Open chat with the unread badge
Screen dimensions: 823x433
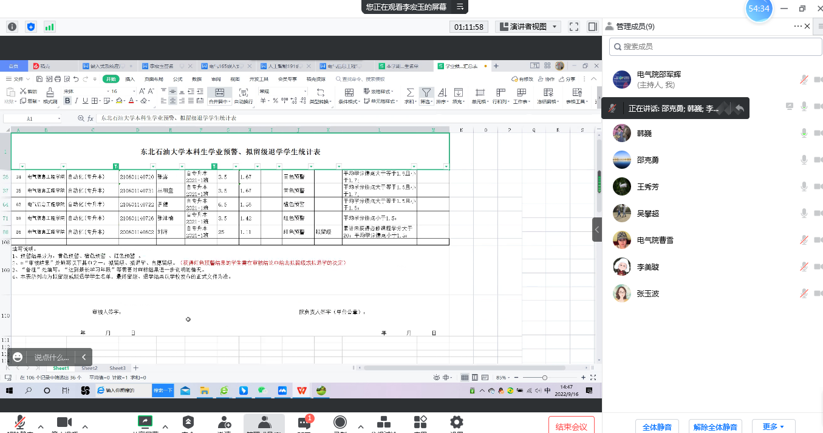(x=304, y=422)
